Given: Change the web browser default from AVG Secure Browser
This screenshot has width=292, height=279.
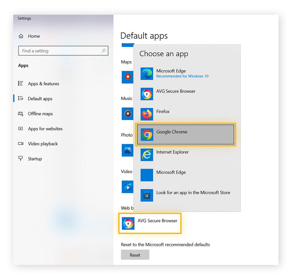Looking at the screenshot, I should pos(150,223).
